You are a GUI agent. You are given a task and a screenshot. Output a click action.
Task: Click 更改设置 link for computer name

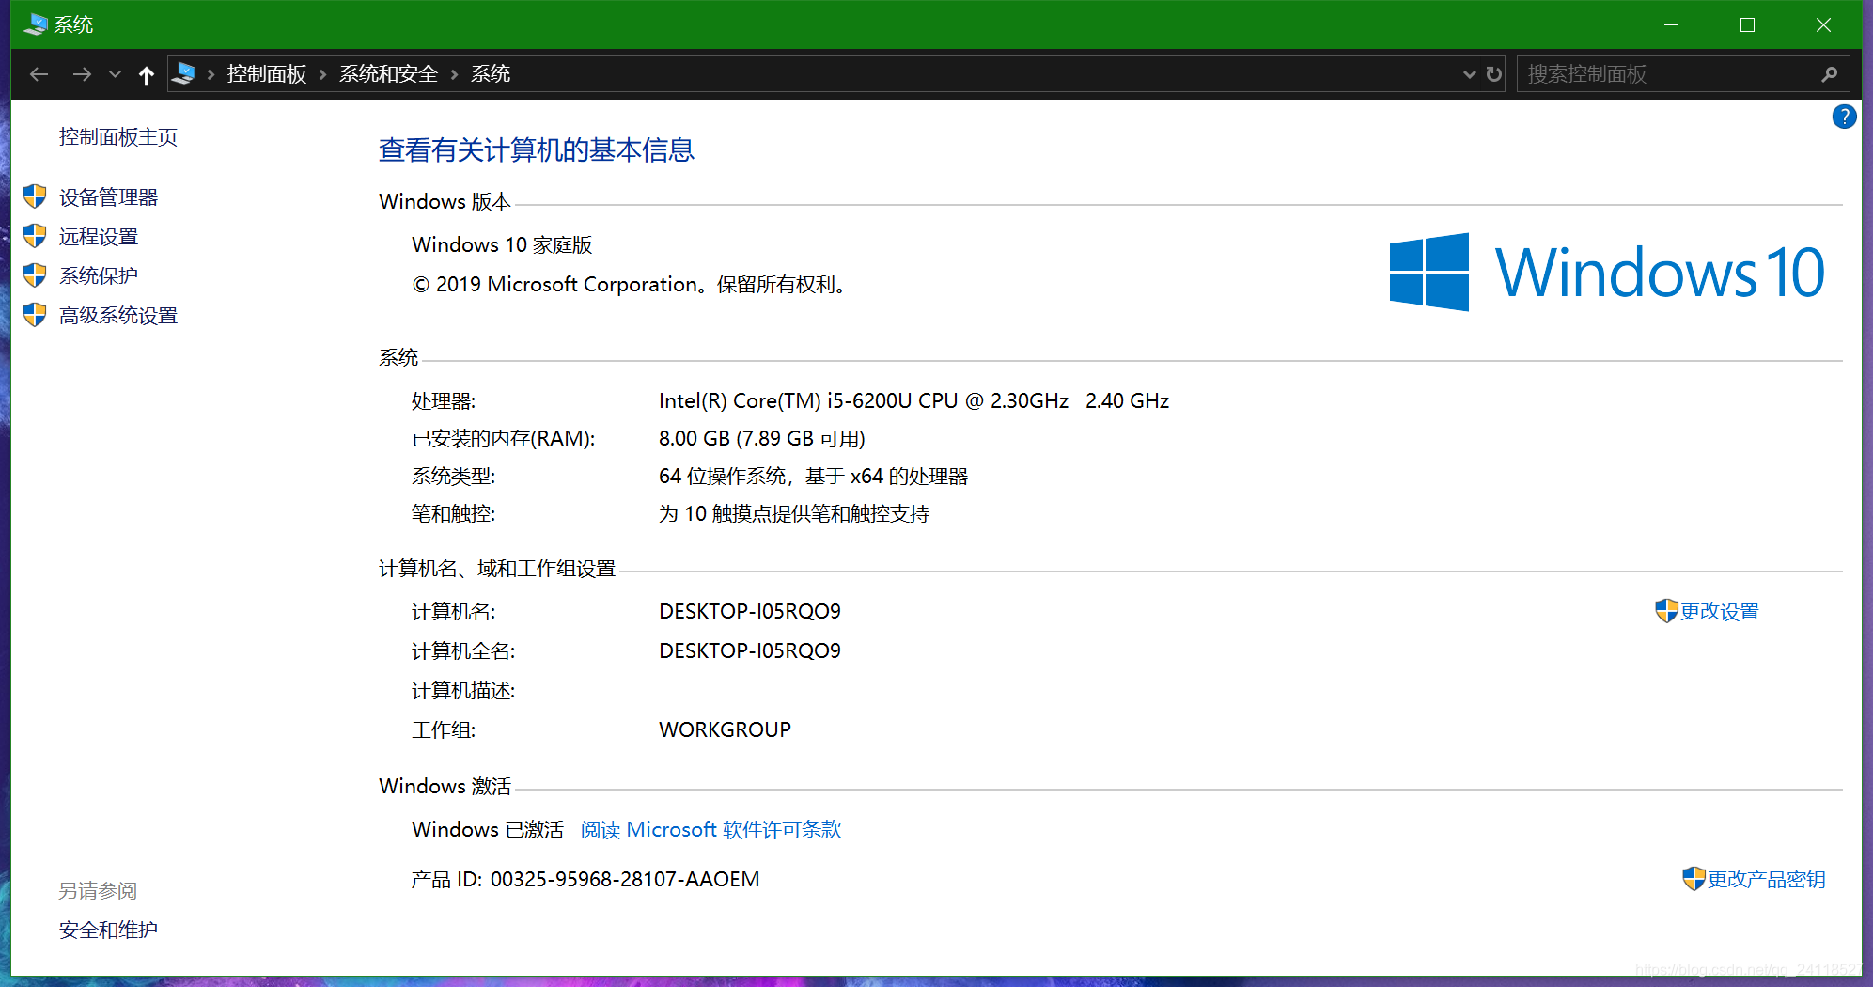point(1720,612)
